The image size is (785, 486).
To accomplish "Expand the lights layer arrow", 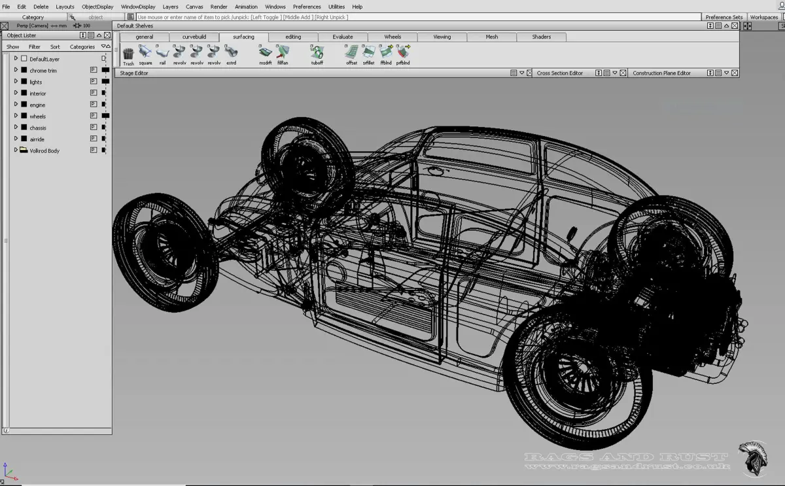I will 16,82.
